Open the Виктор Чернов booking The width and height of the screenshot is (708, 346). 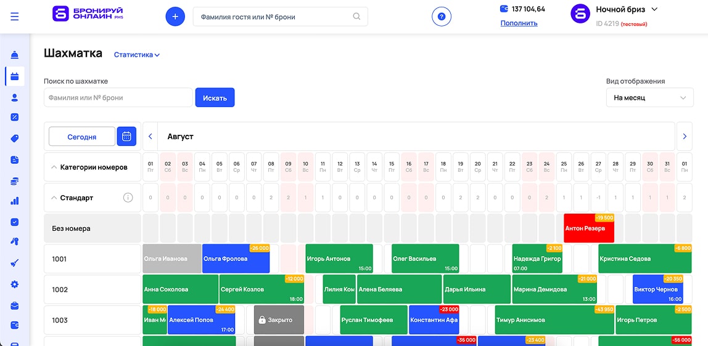658,289
